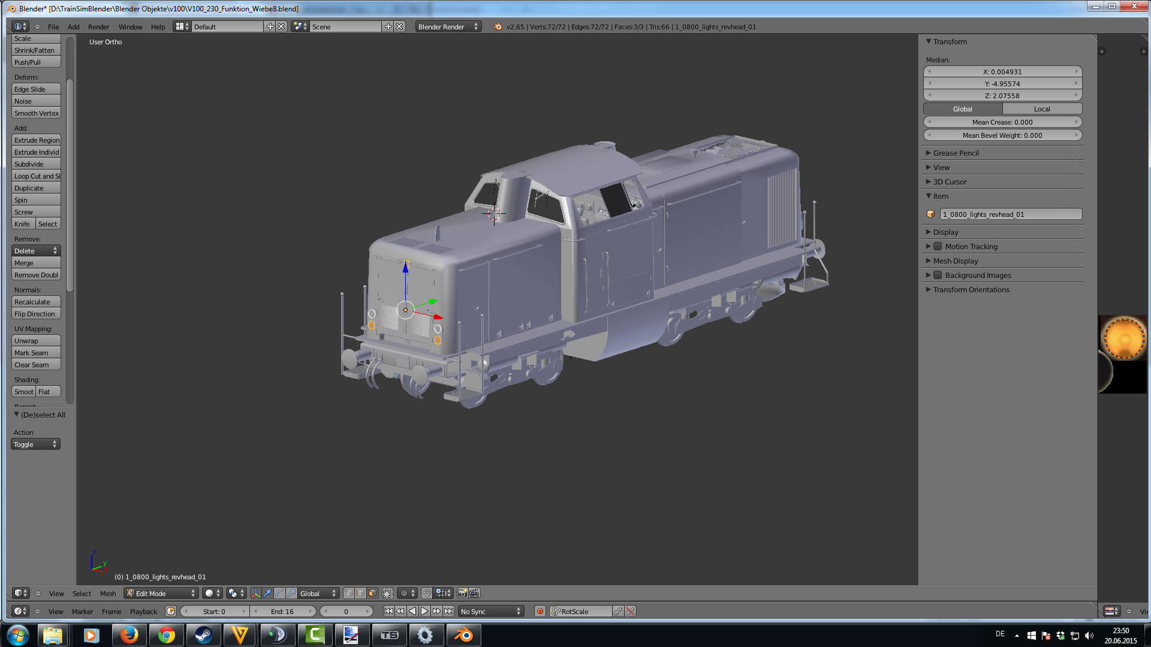Click the Mean Crease slider field
The height and width of the screenshot is (647, 1151).
1002,122
